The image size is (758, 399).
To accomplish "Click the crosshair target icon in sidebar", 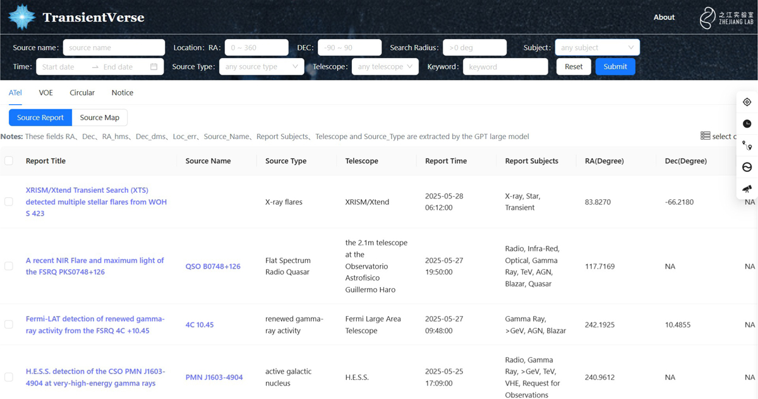I will [x=747, y=102].
